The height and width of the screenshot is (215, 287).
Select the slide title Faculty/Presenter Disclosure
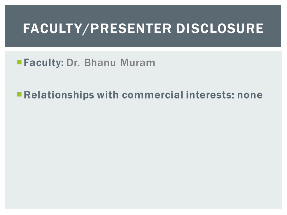coord(143,29)
